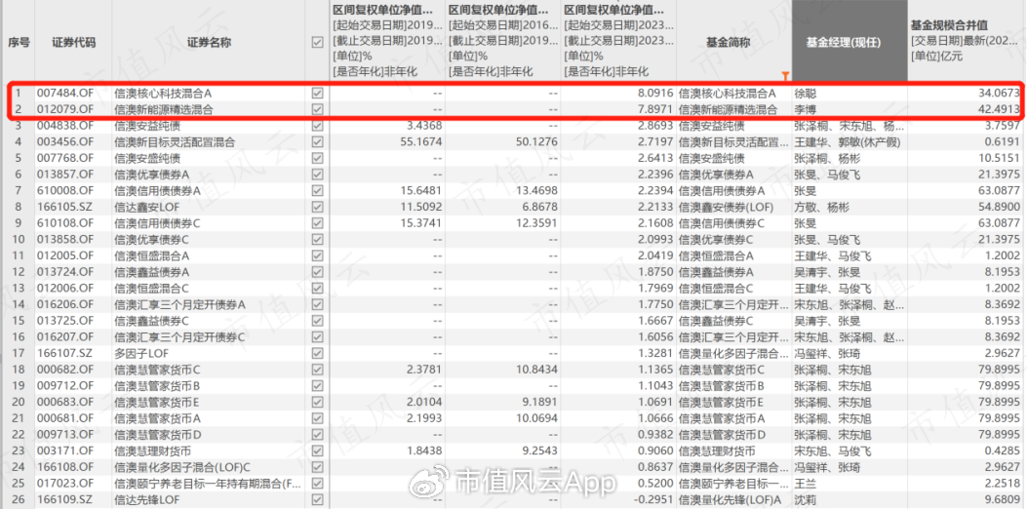Toggle checkbox for 166109.SZ 信达先锋LOF row
The height and width of the screenshot is (509, 1027).
pyautogui.click(x=318, y=500)
